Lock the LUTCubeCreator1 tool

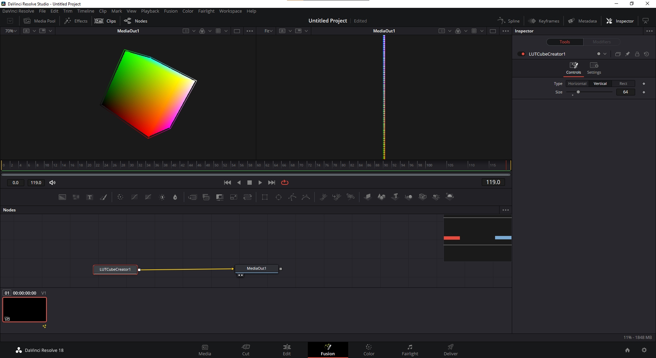pyautogui.click(x=637, y=54)
